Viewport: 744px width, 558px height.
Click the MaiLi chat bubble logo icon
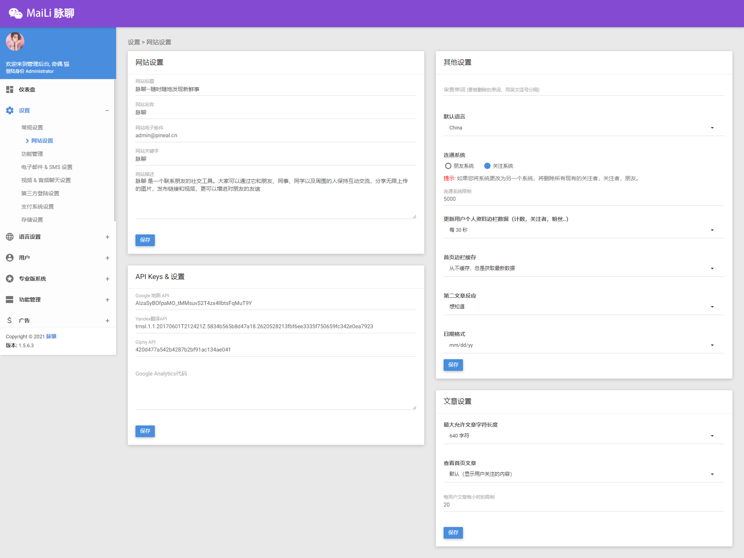pos(15,13)
